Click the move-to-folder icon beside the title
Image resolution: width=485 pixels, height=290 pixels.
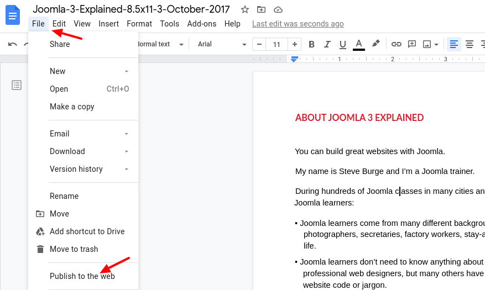262,9
